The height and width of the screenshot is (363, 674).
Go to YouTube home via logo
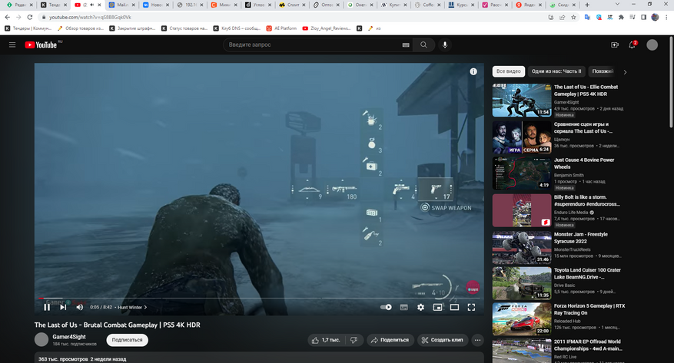(x=41, y=45)
